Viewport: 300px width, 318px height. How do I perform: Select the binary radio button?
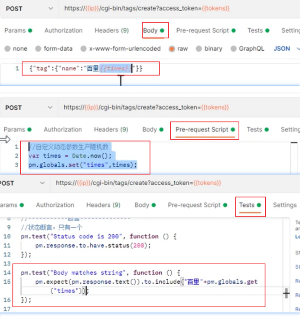click(199, 49)
